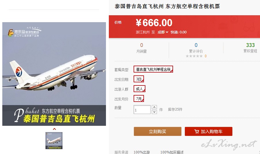Select the airplane product thumbnail
The image size is (260, 154).
tap(54, 140)
